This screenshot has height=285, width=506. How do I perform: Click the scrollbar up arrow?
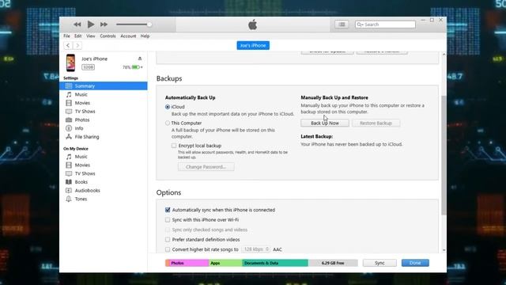[444, 55]
